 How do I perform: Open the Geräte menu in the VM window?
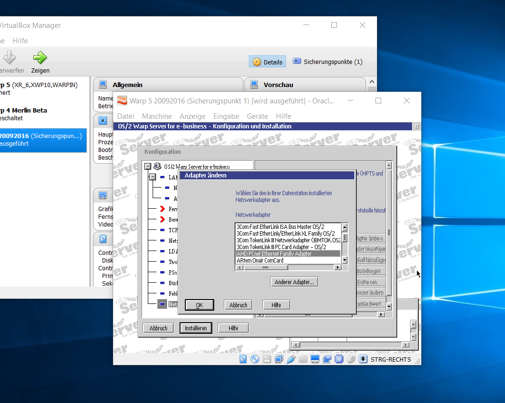tap(258, 116)
